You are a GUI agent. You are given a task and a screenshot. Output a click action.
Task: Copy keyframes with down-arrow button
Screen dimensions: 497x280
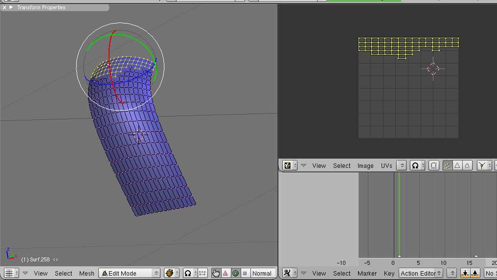point(465,273)
